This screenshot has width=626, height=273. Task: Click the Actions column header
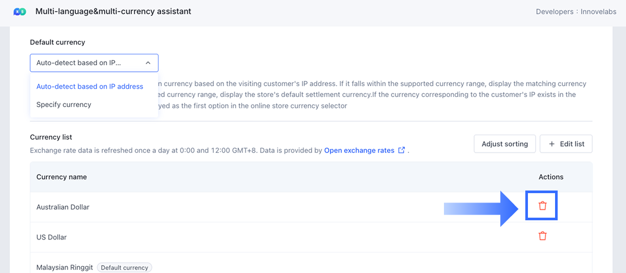pyautogui.click(x=551, y=177)
